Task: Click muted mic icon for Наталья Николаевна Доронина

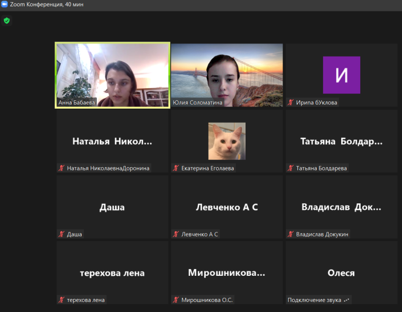Action: pos(62,168)
